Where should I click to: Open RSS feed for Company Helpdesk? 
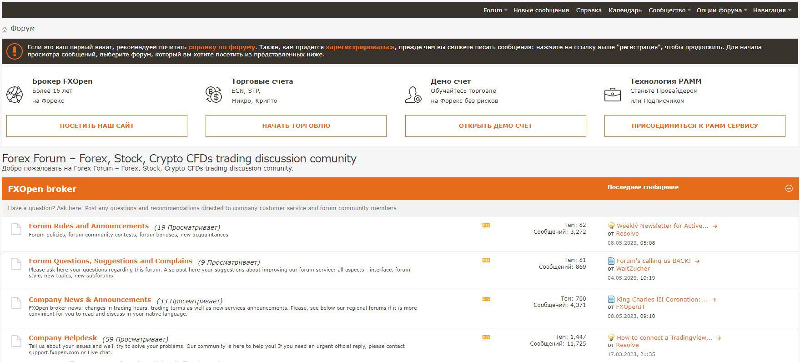pyautogui.click(x=486, y=337)
